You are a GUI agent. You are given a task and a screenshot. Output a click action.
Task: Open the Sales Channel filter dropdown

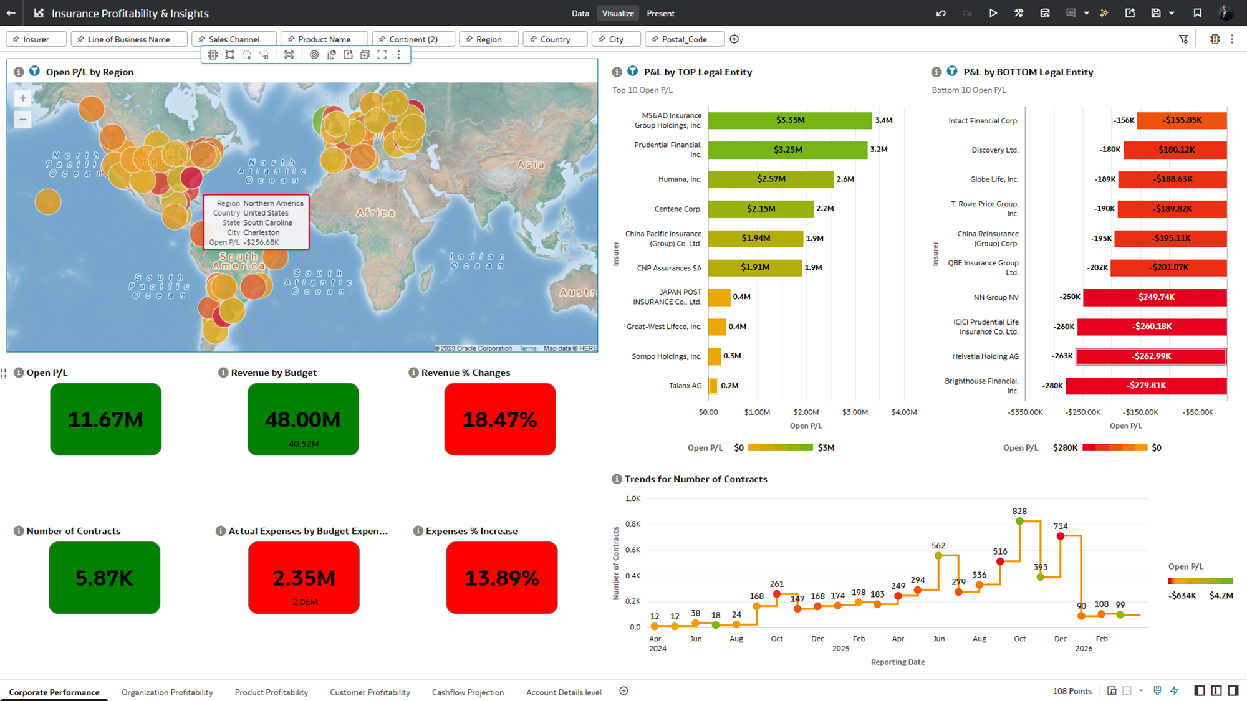tap(234, 39)
